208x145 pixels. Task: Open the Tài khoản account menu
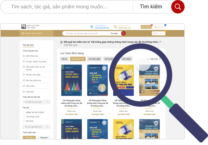[x=160, y=27]
